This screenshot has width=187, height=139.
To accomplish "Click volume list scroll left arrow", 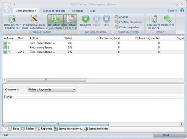I will tap(4, 80).
